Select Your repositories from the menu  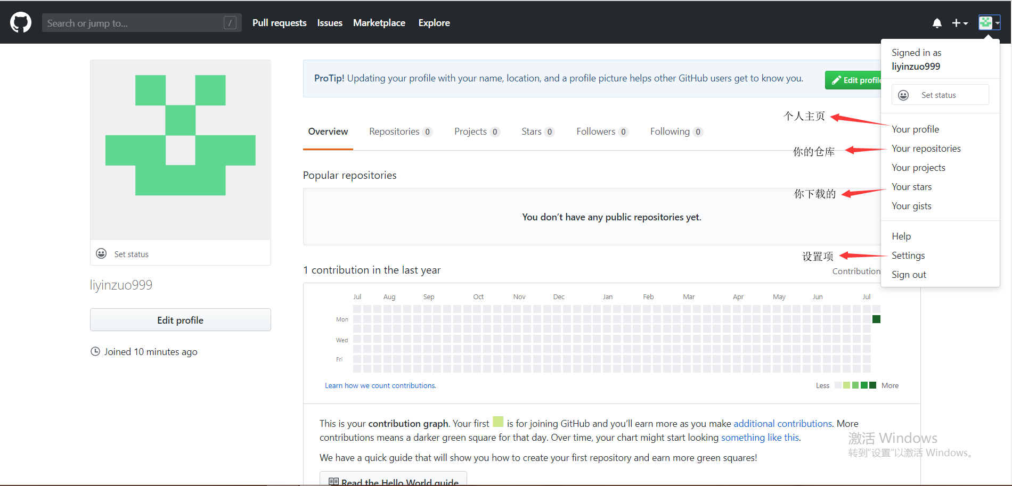point(926,149)
